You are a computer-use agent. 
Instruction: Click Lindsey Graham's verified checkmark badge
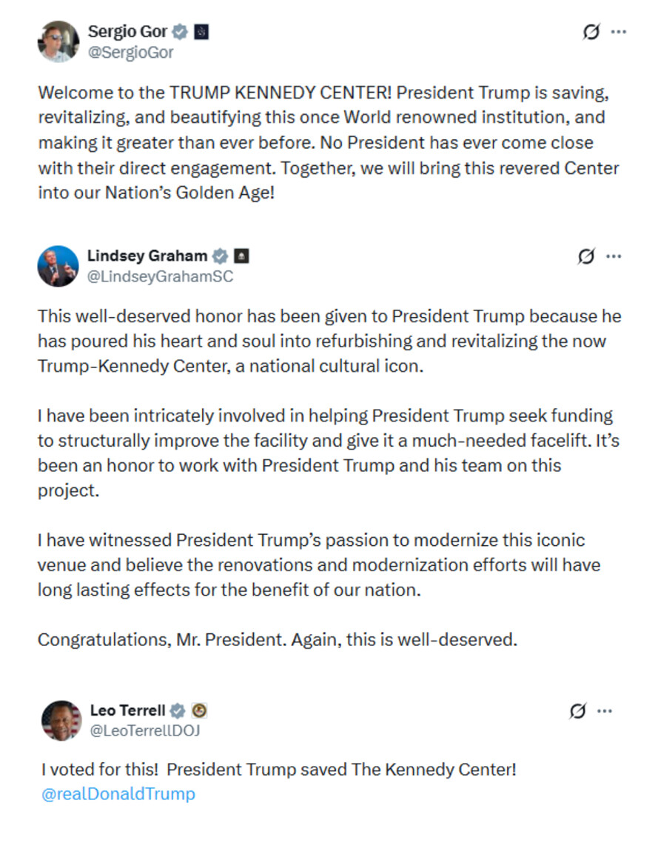220,256
